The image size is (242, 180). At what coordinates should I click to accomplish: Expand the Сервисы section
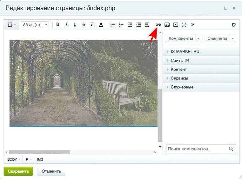(201, 78)
